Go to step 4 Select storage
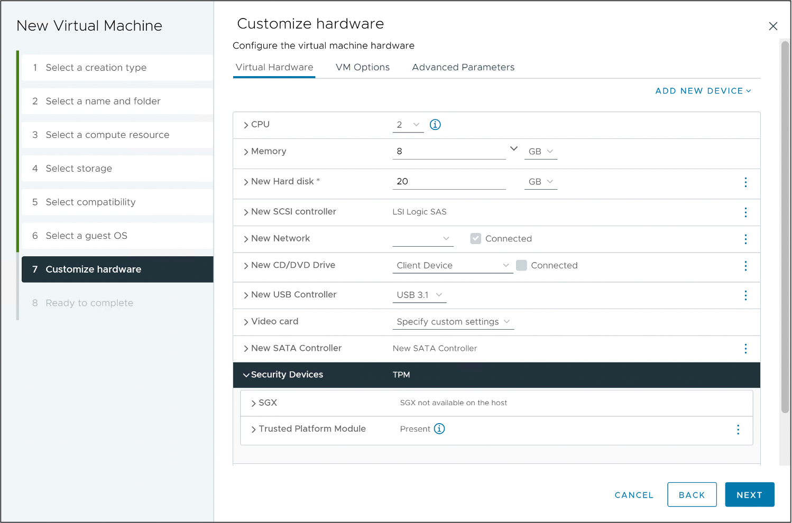Image resolution: width=792 pixels, height=523 pixels. tap(117, 169)
